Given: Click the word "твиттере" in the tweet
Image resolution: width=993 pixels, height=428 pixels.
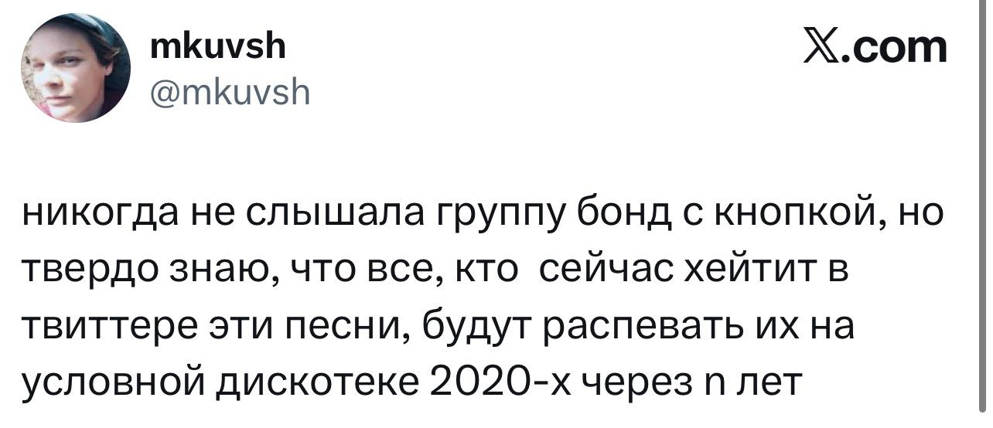Looking at the screenshot, I should (113, 324).
